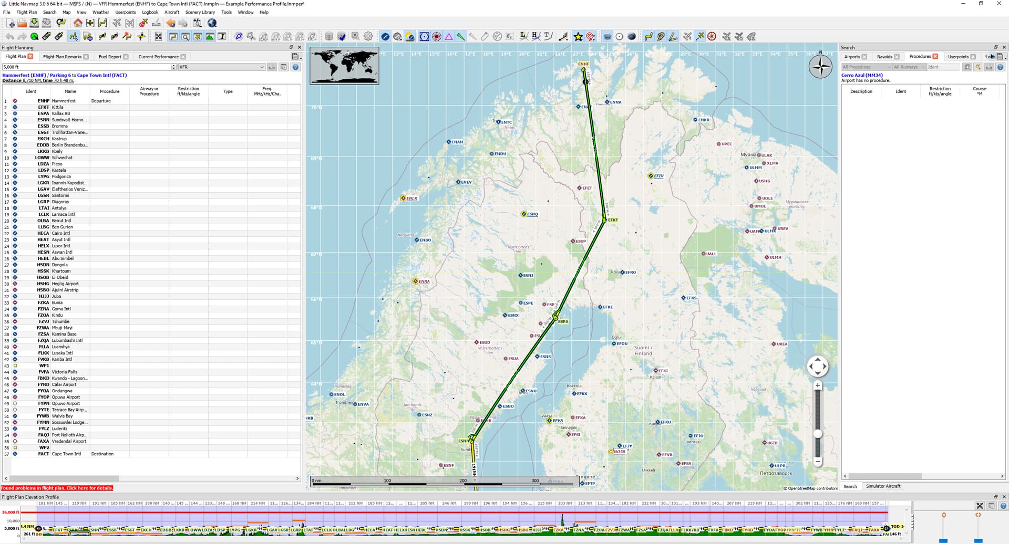Open the VFR flight type dropdown
The image size is (1009, 544).
click(221, 67)
